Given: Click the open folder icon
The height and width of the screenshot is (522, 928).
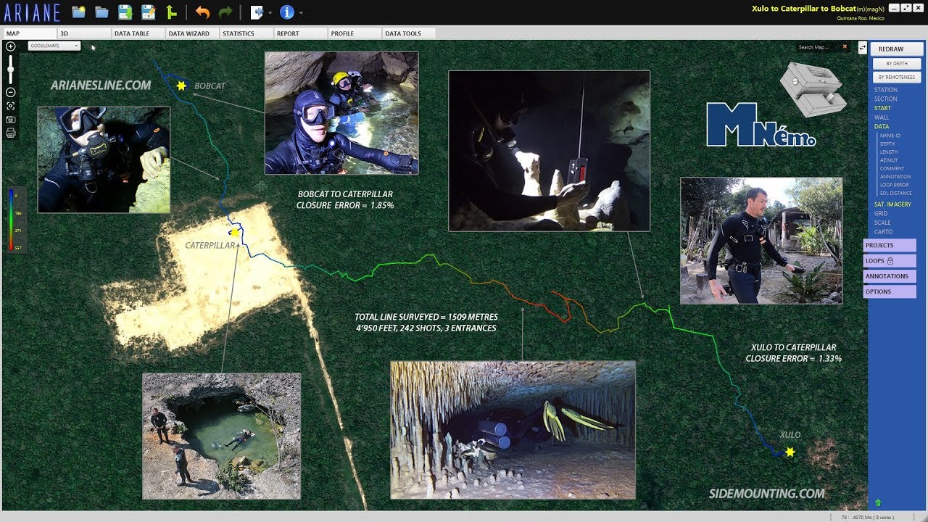Looking at the screenshot, I should tap(101, 12).
